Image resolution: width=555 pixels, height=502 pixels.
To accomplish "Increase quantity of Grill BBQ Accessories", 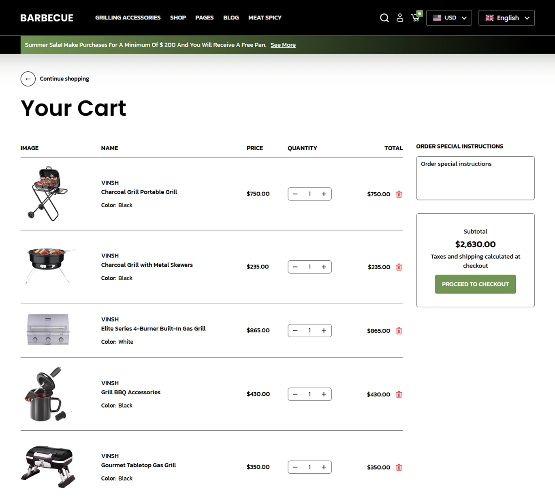I will (324, 394).
